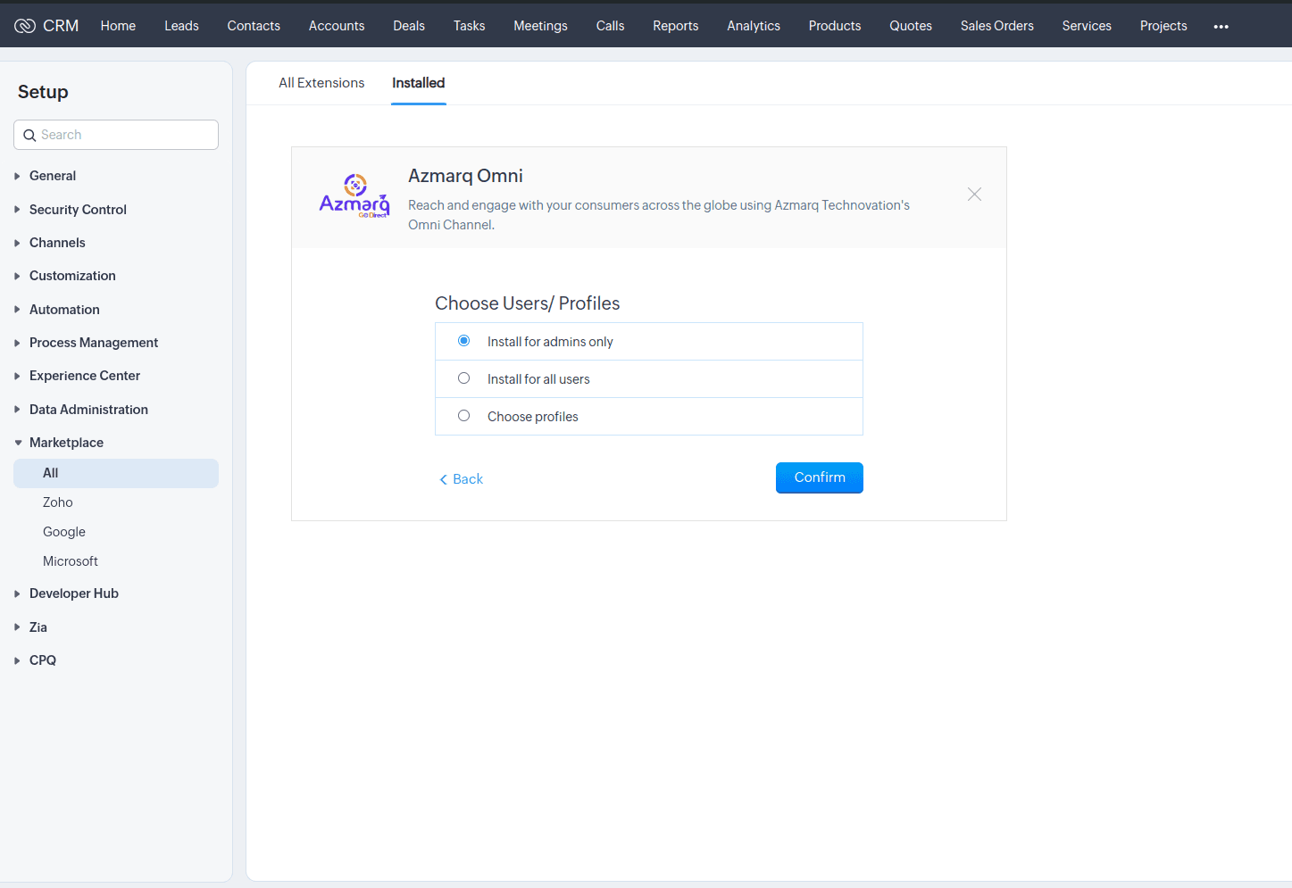
Task: Select Choose profiles radio option
Action: click(463, 416)
